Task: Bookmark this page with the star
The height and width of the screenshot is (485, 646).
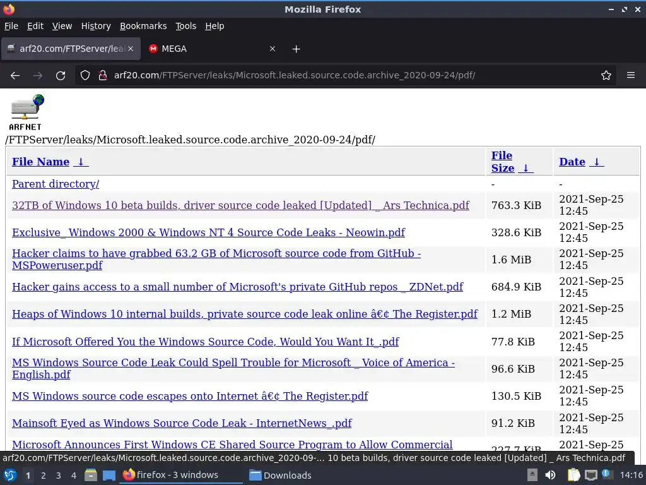Action: (606, 75)
